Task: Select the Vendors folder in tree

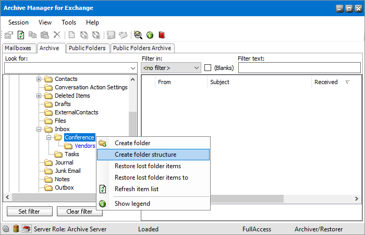Action: pyautogui.click(x=84, y=146)
